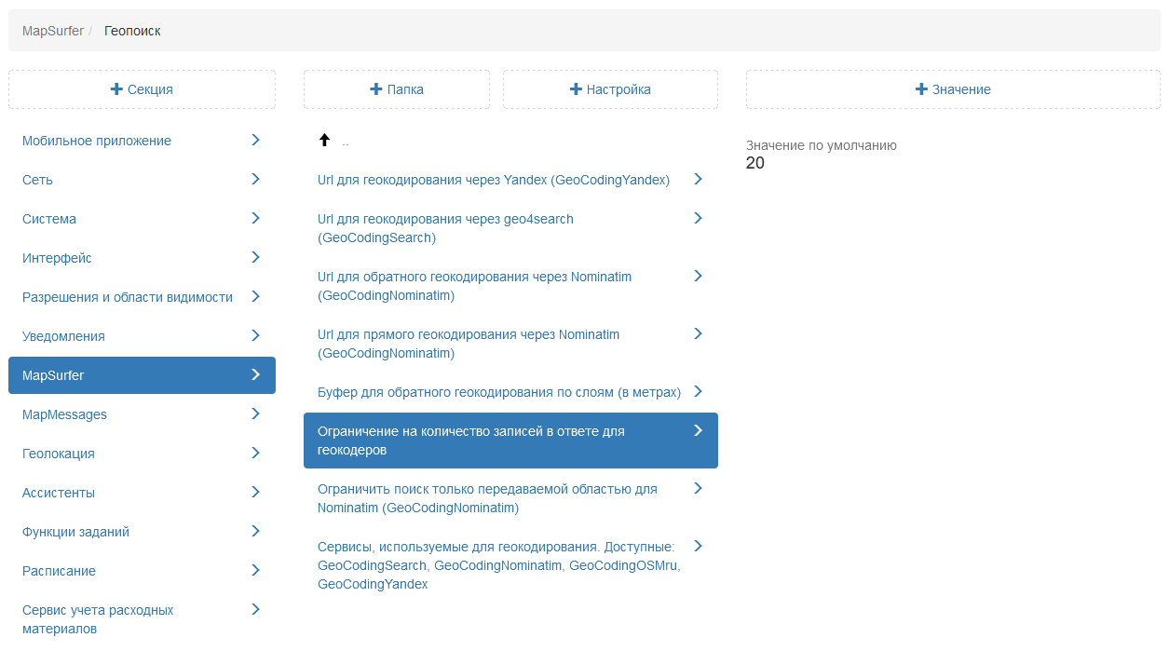
Task: Click chevron of geo4search Url row
Action: 698,218
